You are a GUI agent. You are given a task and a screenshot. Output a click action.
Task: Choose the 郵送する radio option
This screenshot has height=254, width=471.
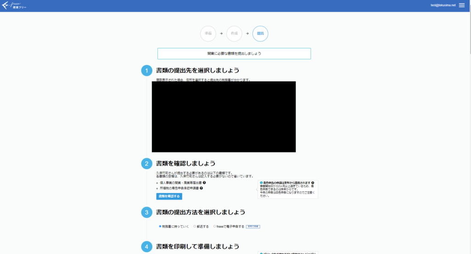195,226
